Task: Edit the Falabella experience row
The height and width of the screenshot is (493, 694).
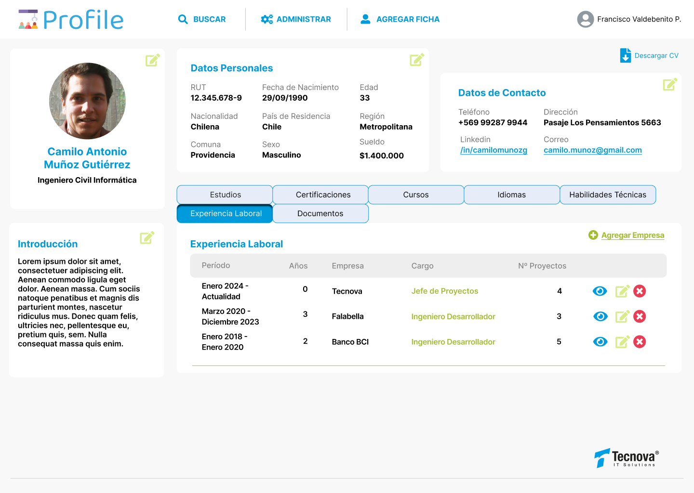Action: pos(622,316)
